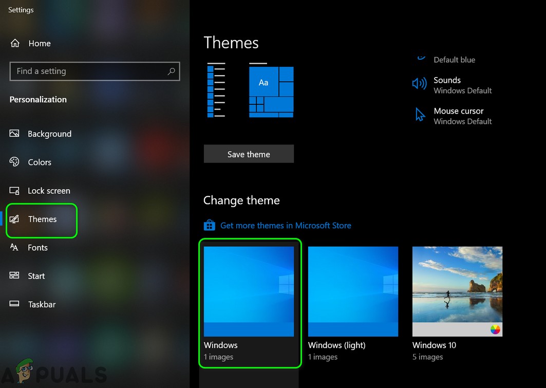Click the Change theme heading
This screenshot has height=388, width=546.
(x=241, y=200)
